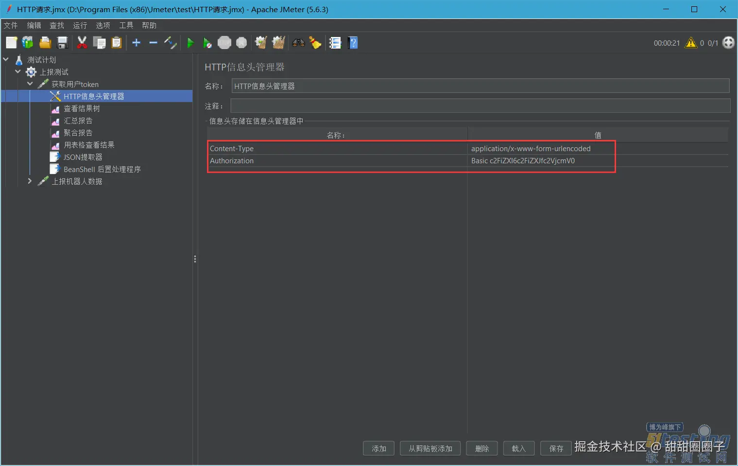The height and width of the screenshot is (466, 738).
Task: Expand the 上报机器人数据 node
Action: pyautogui.click(x=30, y=181)
